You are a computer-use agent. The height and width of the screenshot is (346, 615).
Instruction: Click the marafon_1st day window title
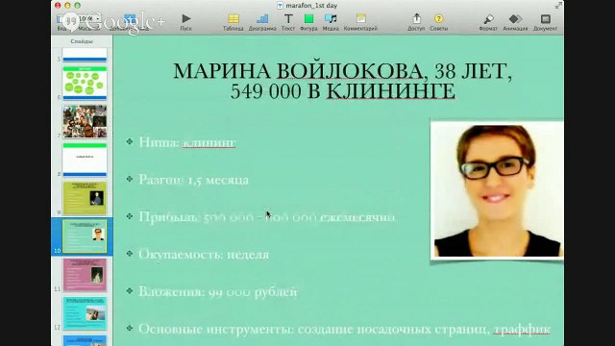311,6
